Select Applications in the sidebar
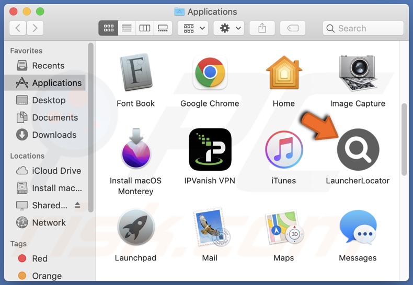413x285 pixels. click(x=45, y=83)
